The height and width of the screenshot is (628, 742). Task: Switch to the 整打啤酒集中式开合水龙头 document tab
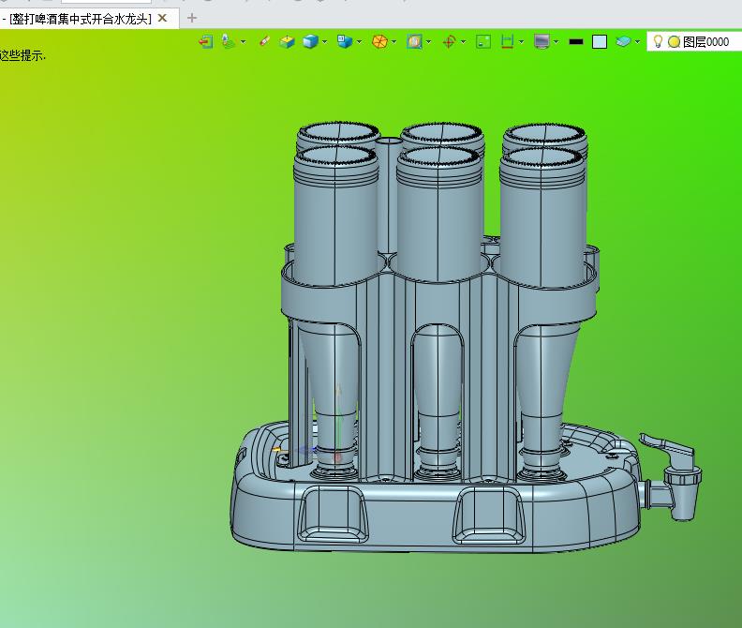click(x=80, y=19)
